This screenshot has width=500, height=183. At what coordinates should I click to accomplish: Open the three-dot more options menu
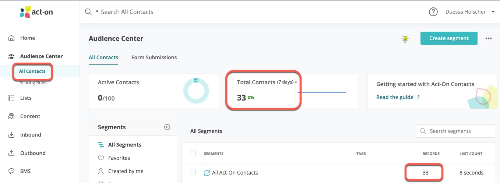click(489, 38)
